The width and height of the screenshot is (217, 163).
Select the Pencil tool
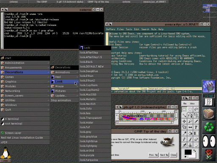(x=184, y=139)
